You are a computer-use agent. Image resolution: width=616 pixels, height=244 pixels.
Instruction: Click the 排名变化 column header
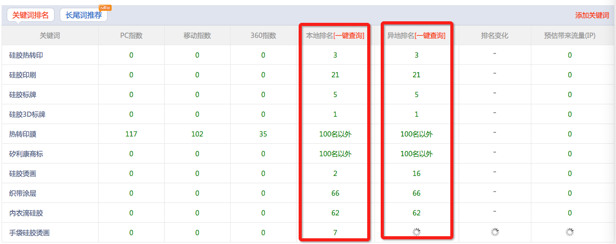[494, 36]
